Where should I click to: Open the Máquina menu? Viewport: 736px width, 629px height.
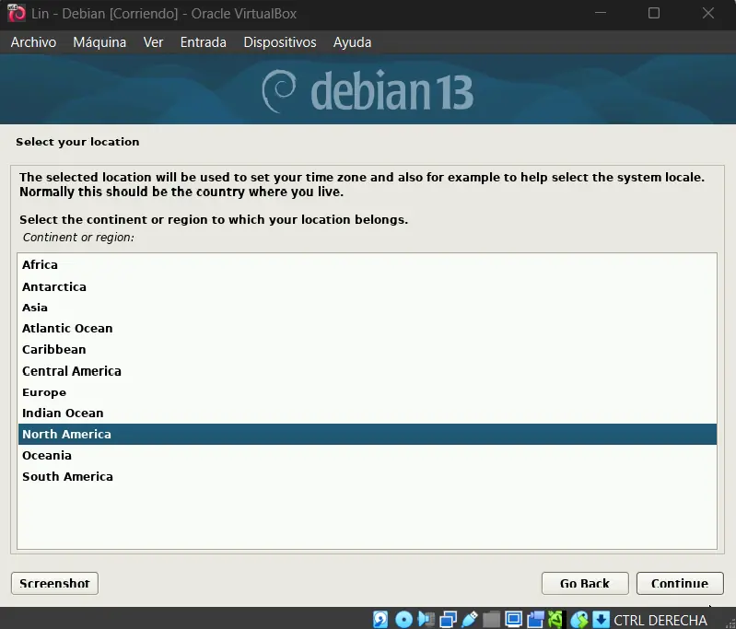[x=99, y=42]
